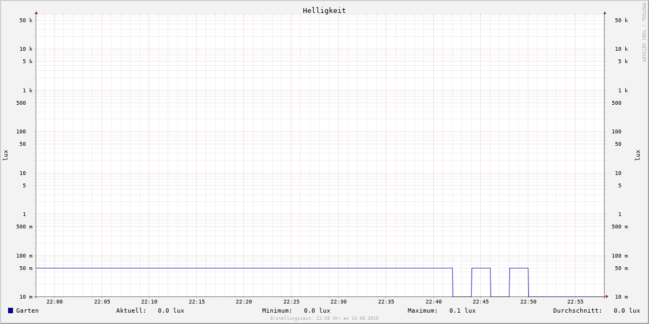
Task: Click the lux unit label beside right axis
Action: [638, 156]
